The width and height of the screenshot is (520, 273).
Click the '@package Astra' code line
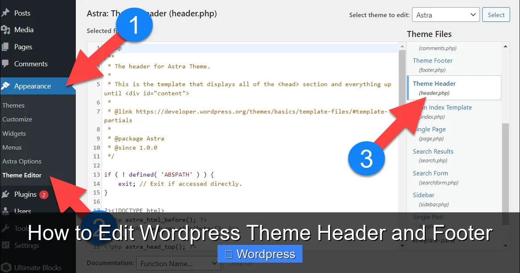(136, 138)
